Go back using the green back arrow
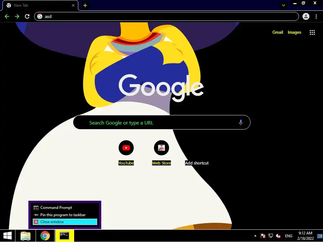 (7, 16)
